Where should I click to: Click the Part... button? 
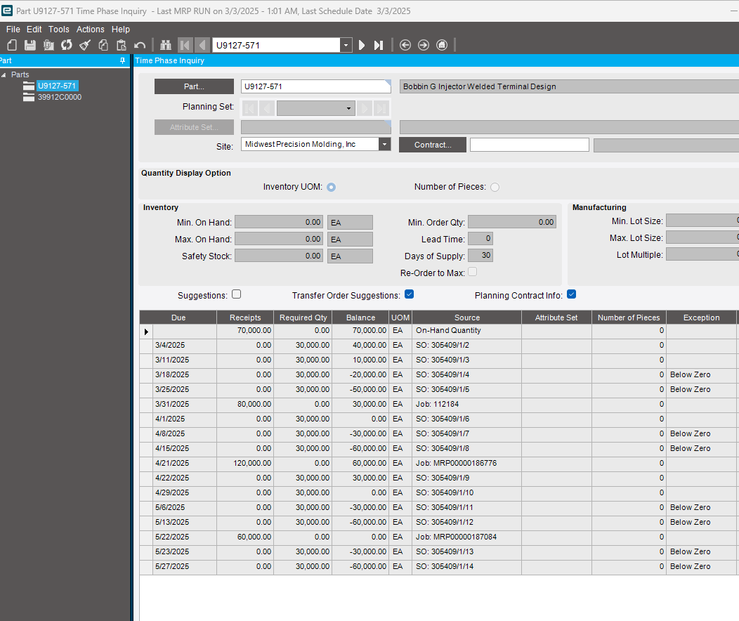[x=194, y=86]
